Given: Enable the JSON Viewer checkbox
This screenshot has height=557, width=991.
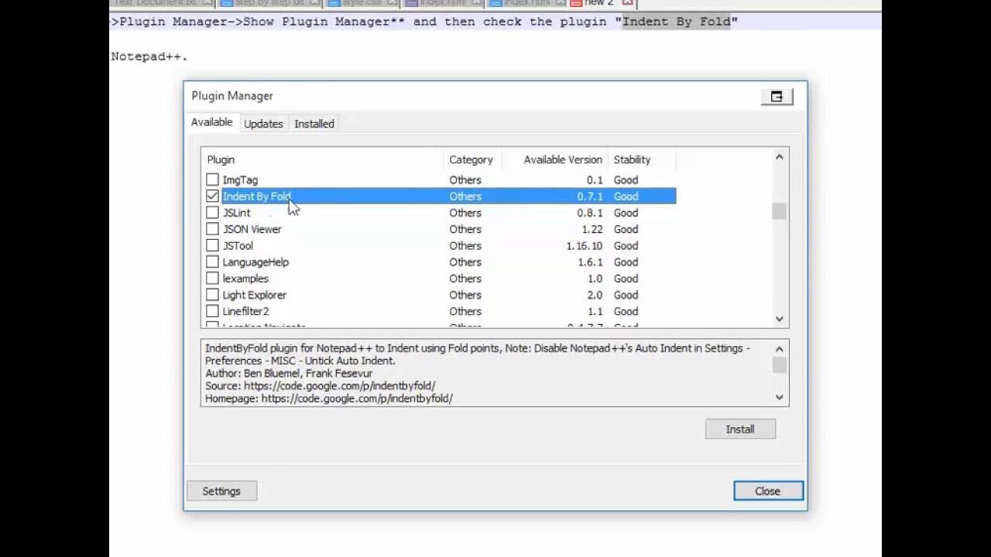Looking at the screenshot, I should pyautogui.click(x=212, y=229).
